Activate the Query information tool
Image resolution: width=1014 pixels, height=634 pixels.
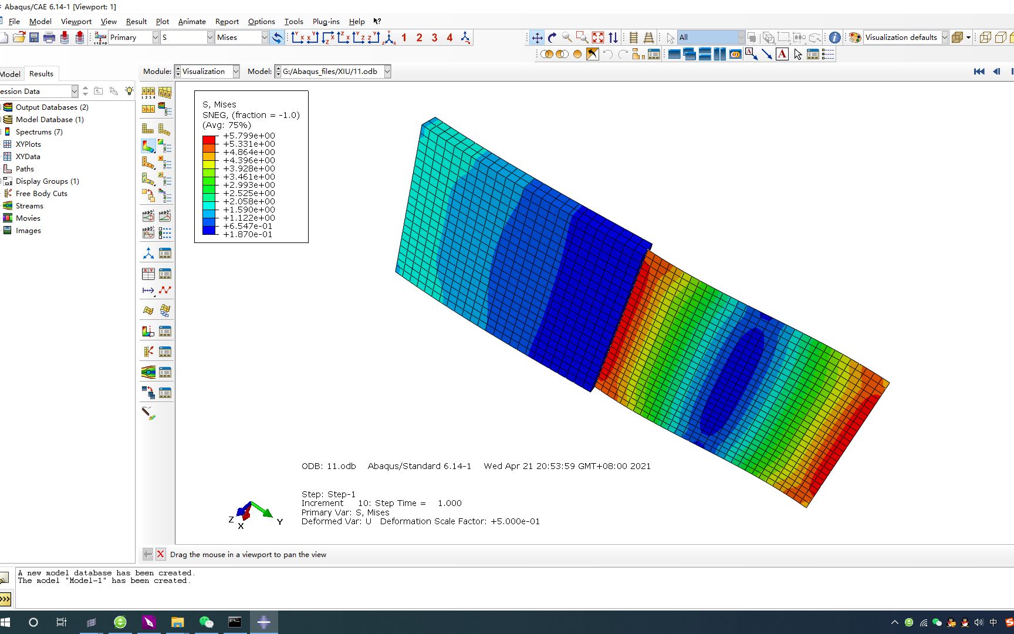tap(834, 37)
